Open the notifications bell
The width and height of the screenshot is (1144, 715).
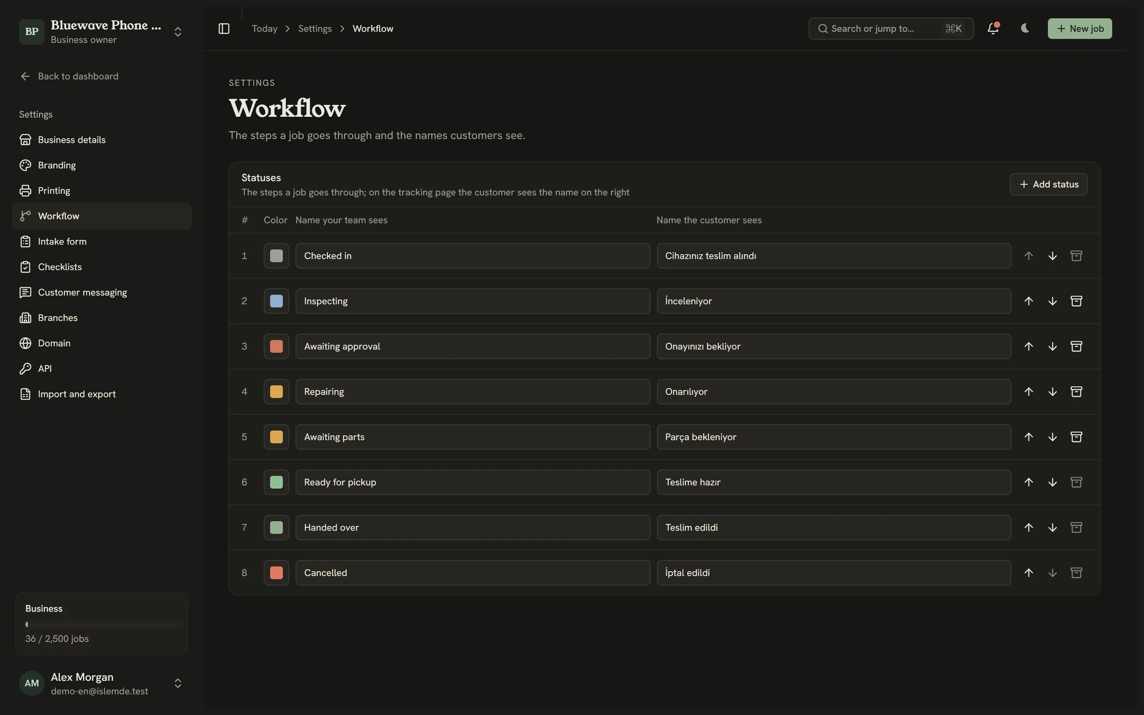993,29
